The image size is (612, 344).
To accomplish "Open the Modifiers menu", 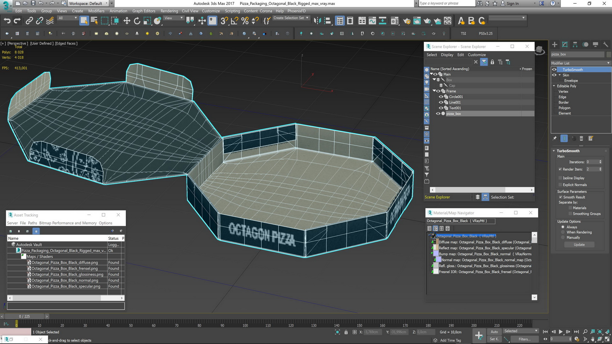I will [x=96, y=11].
